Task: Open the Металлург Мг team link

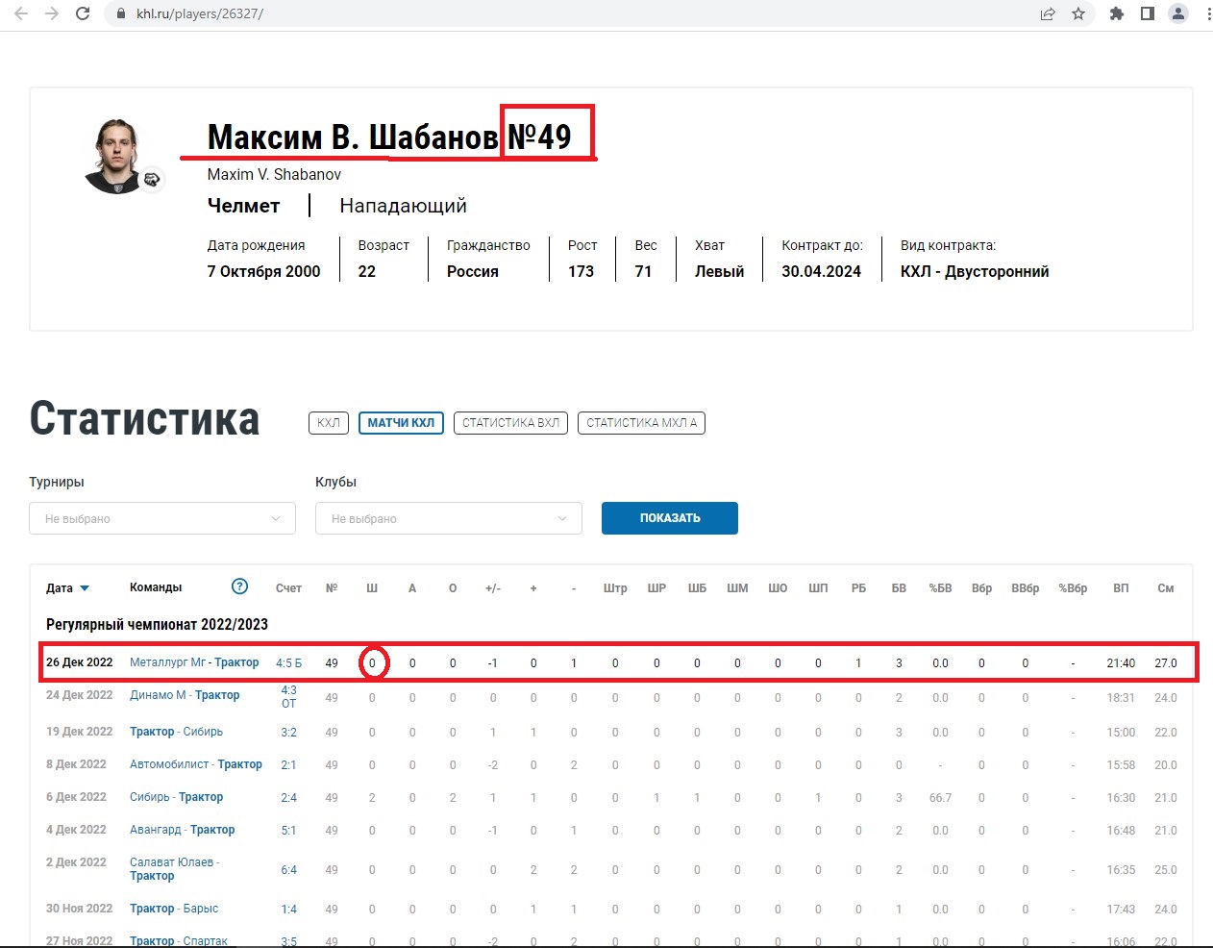Action: point(168,662)
